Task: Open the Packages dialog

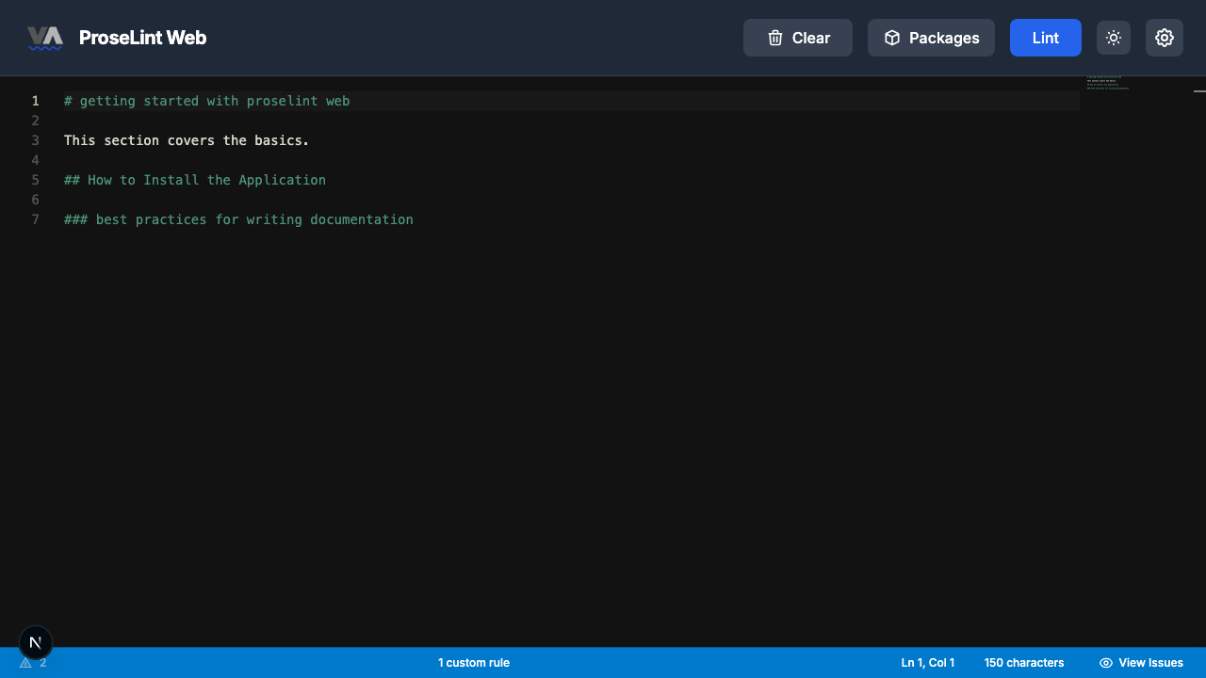Action: coord(931,38)
